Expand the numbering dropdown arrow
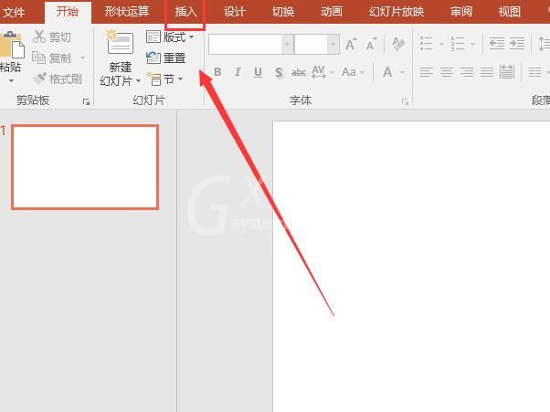 tap(473, 44)
